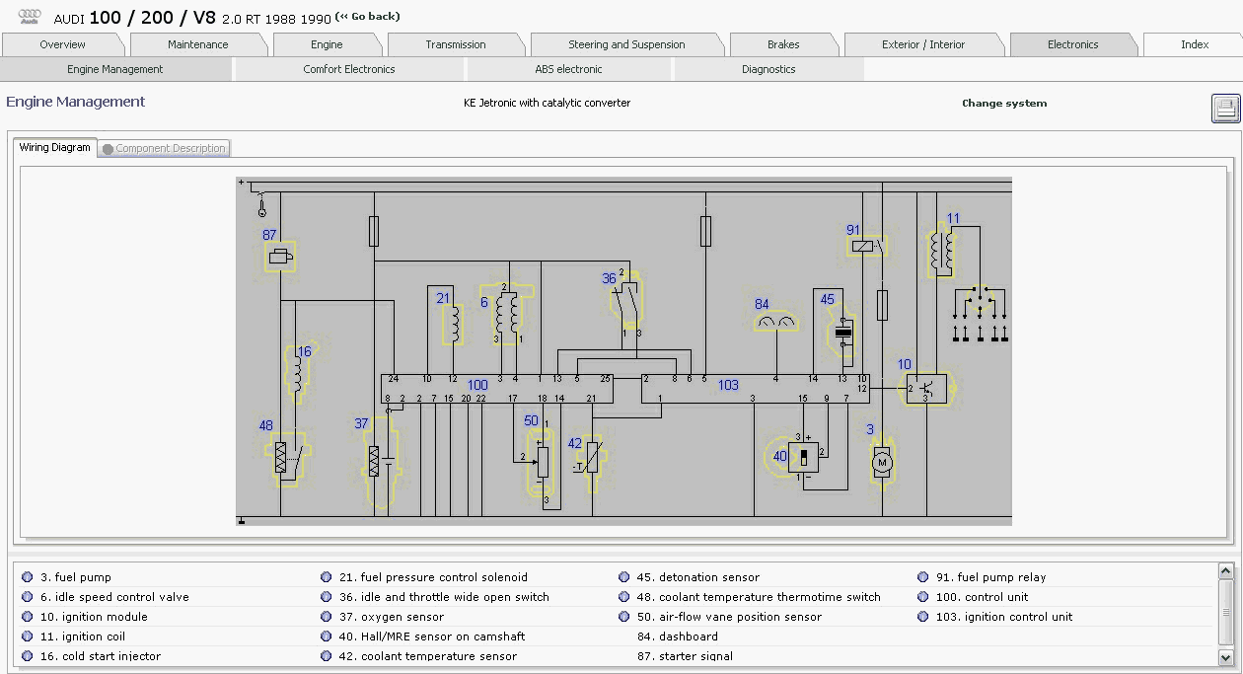Click component list scroll up arrow
The width and height of the screenshot is (1243, 674).
click(x=1225, y=571)
